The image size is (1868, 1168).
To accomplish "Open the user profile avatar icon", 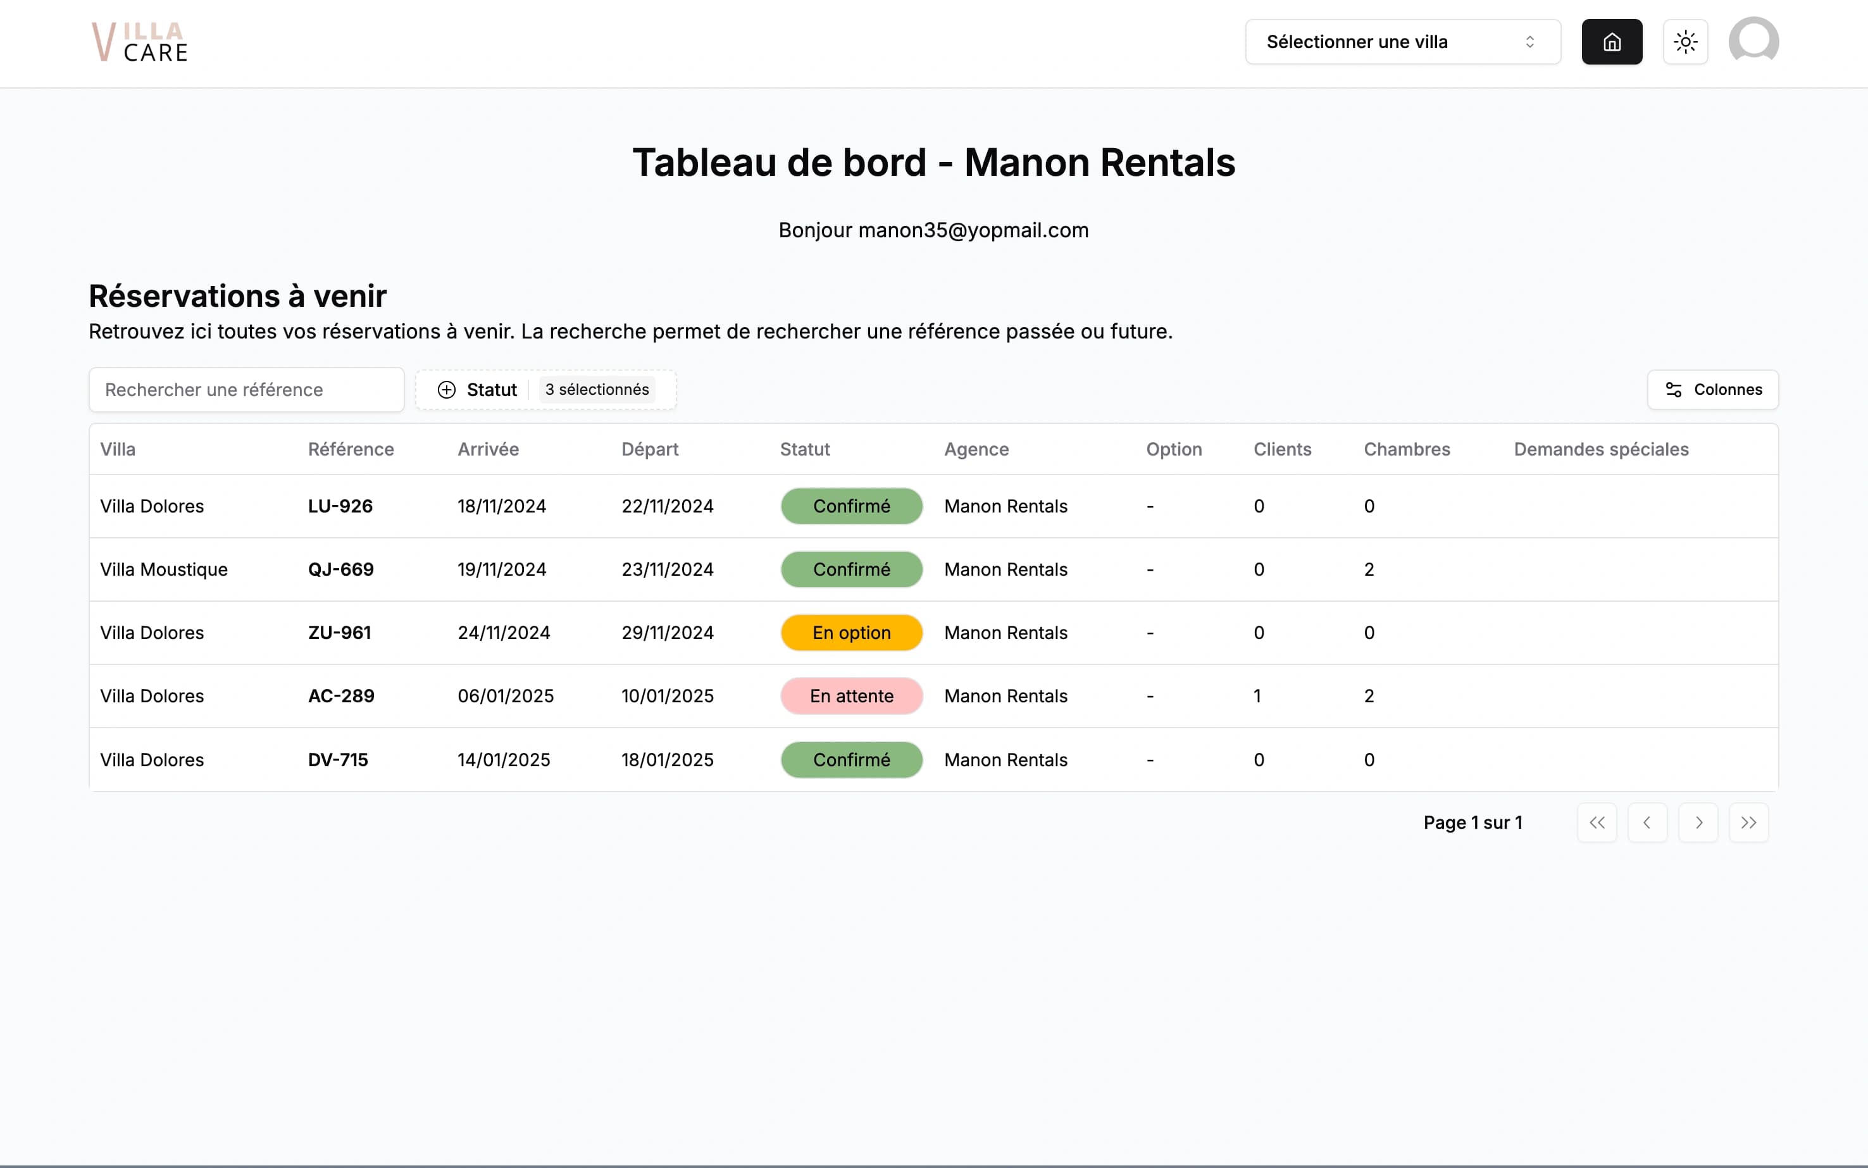I will [1753, 40].
